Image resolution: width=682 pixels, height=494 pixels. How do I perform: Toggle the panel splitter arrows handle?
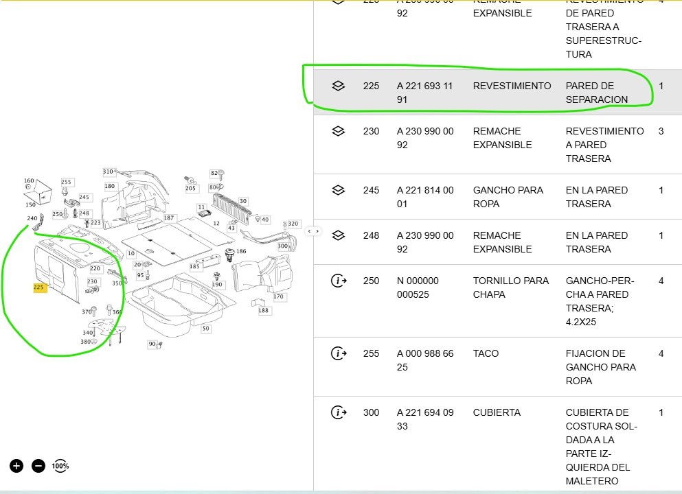313,231
